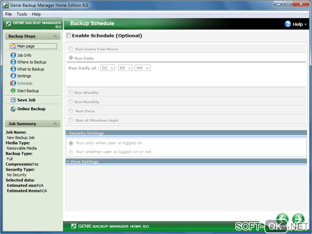Choose Run only when user is logged on
312x234 pixels.
click(x=71, y=143)
